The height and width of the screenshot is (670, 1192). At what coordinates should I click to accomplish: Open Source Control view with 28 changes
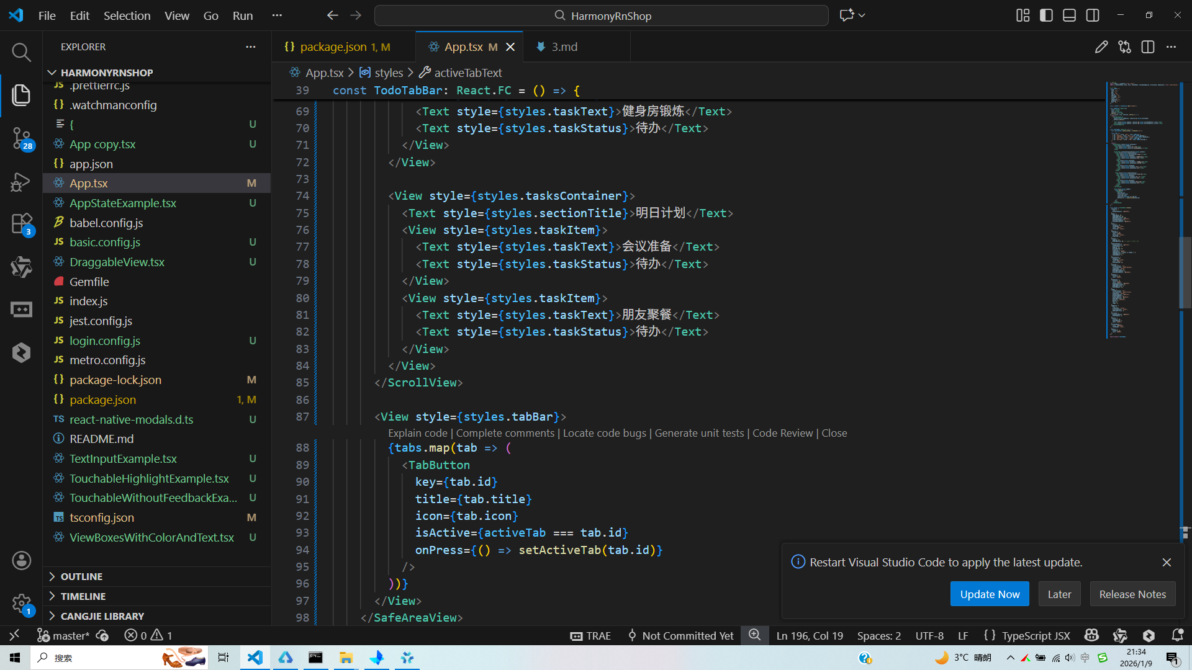21,138
